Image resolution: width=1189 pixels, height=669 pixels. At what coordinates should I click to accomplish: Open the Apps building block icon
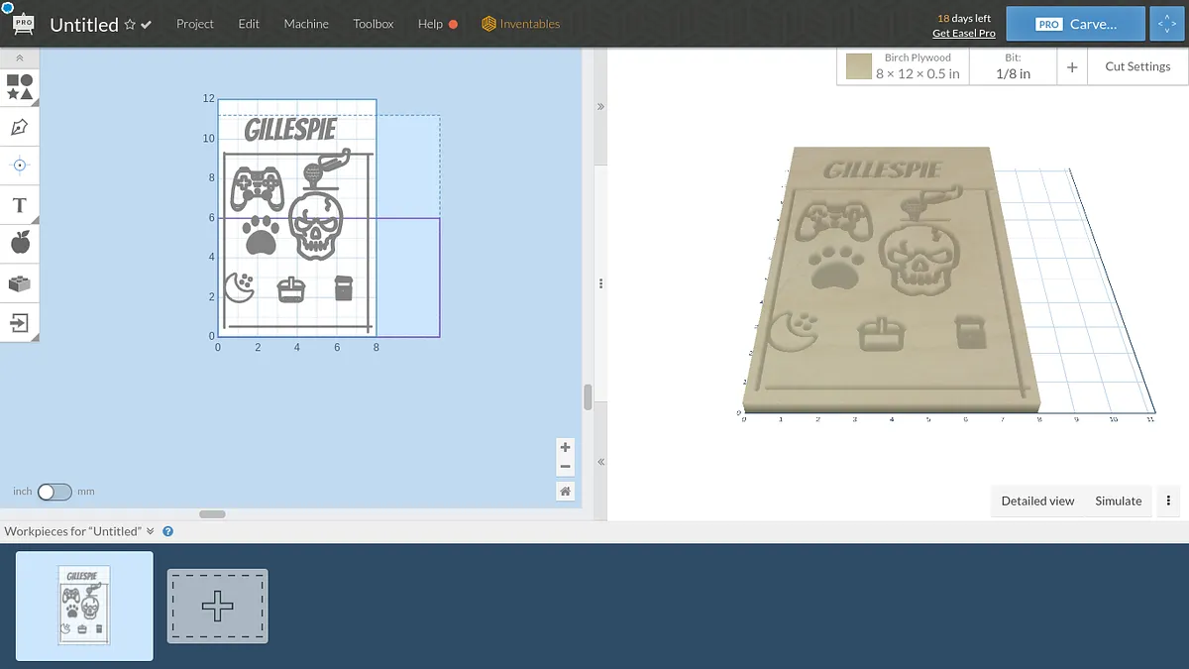(x=19, y=283)
